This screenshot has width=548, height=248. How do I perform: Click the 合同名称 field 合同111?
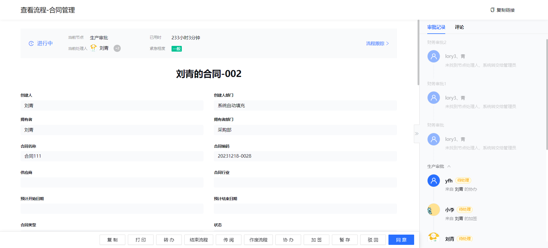click(112, 156)
